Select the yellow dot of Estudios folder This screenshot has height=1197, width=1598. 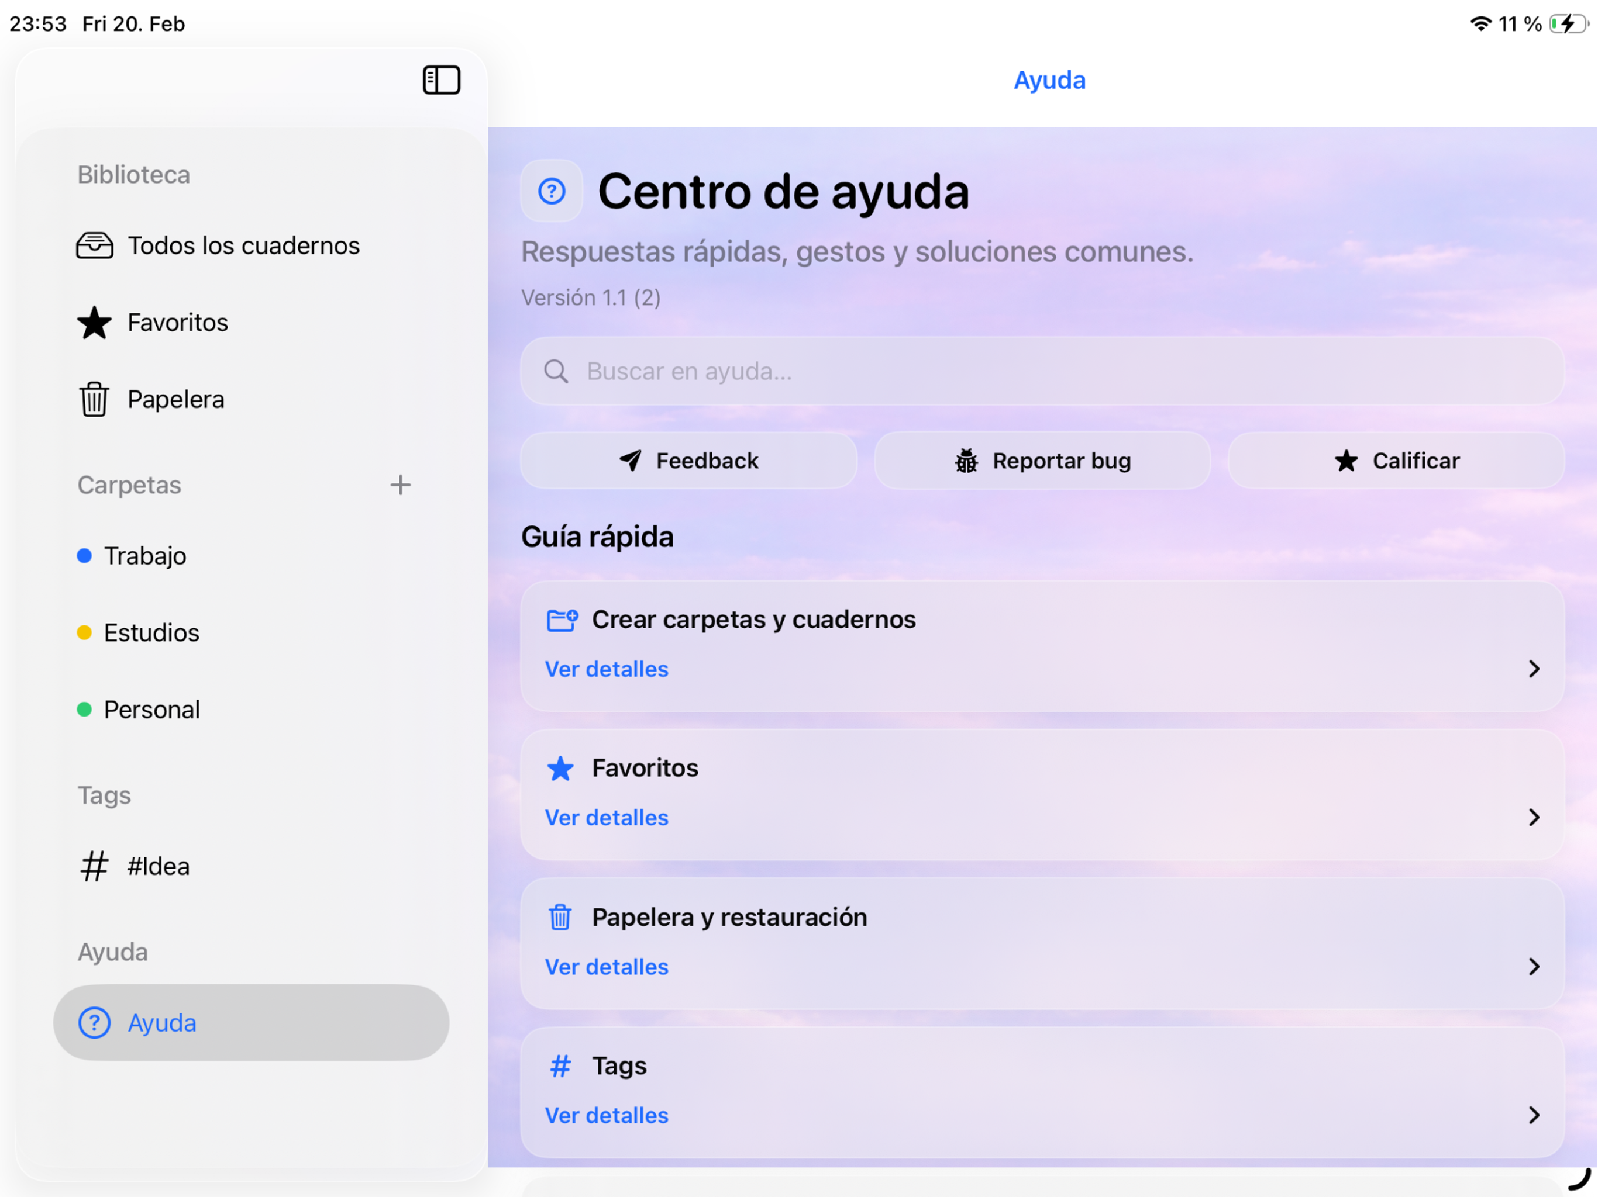click(85, 632)
